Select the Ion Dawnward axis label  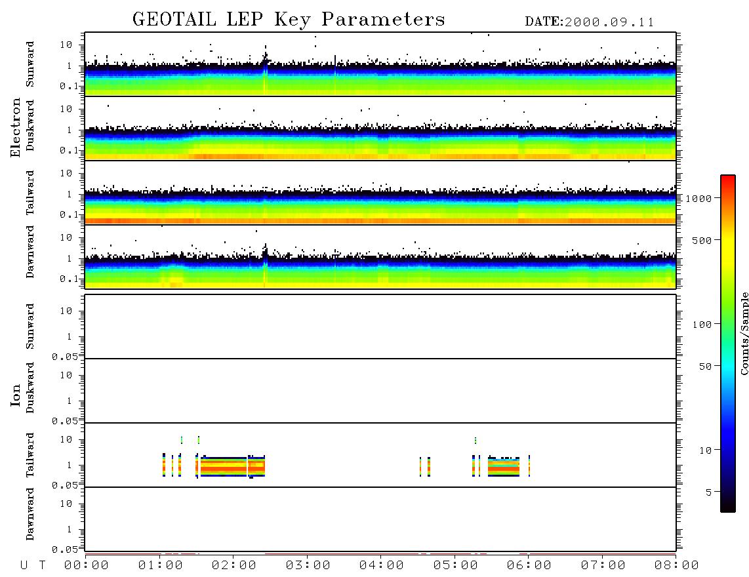coord(30,514)
